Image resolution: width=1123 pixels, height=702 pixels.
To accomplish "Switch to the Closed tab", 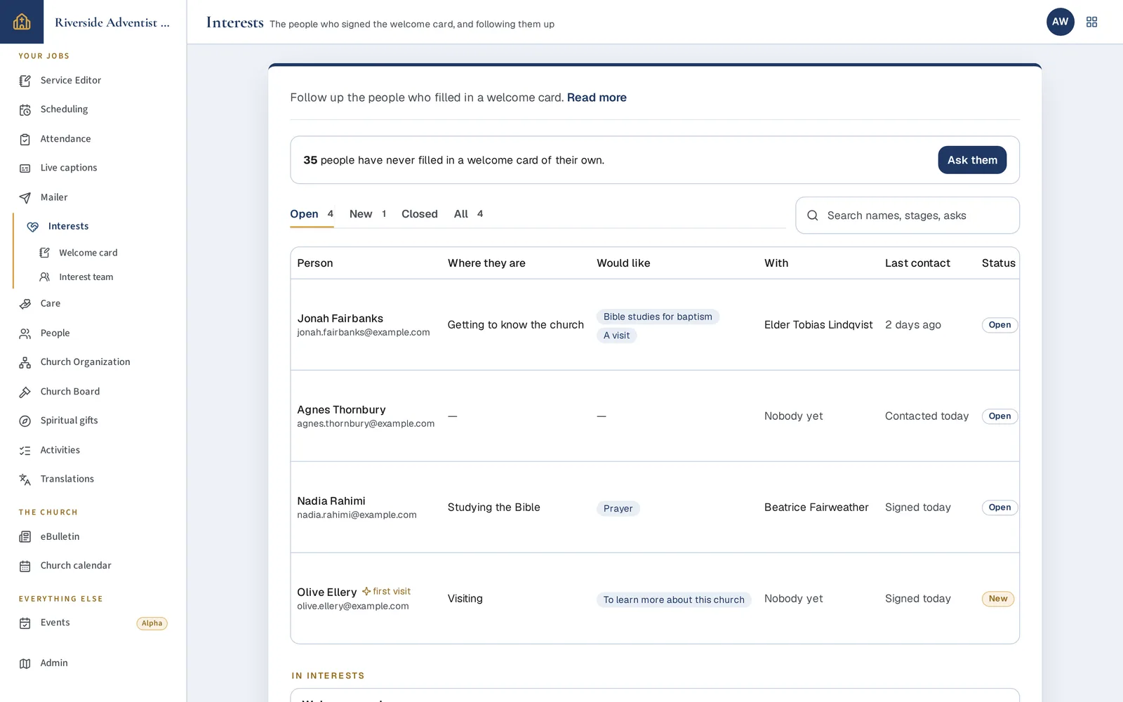I will [420, 214].
